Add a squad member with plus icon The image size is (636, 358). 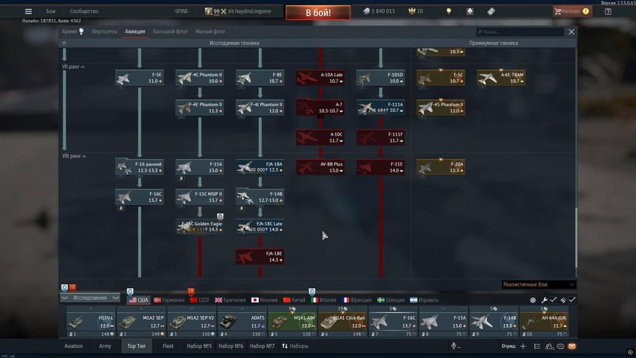pos(523,346)
